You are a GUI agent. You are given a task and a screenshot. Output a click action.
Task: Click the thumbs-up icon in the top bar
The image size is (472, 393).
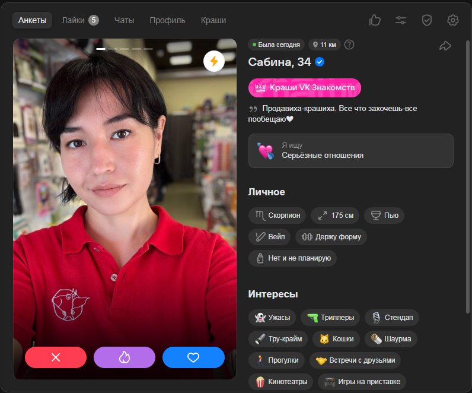coord(375,20)
